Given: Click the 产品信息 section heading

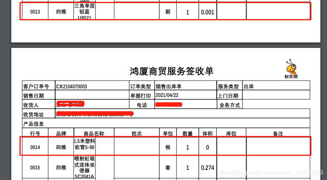Looking at the screenshot, I should pyautogui.click(x=34, y=124).
